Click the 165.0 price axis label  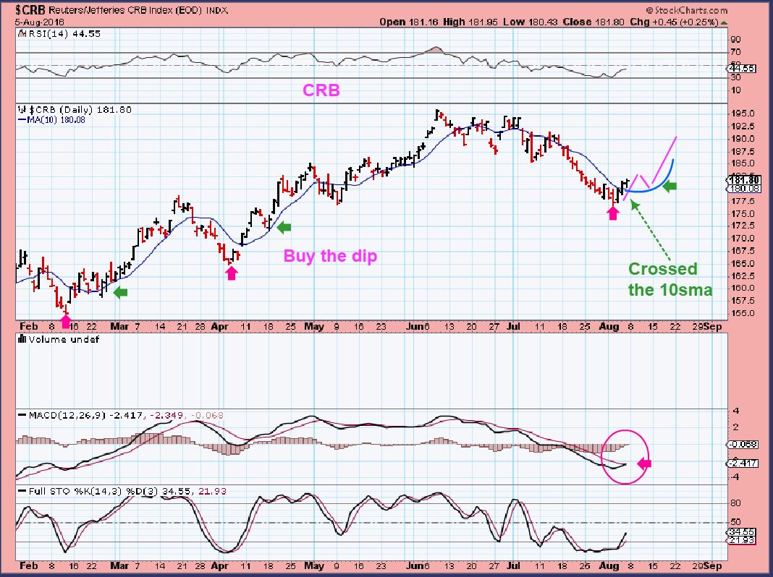point(743,263)
